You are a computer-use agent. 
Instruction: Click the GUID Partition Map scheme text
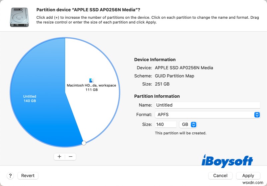pos(175,76)
